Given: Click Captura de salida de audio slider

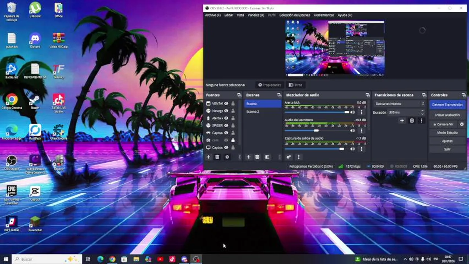Looking at the screenshot, I should [317, 149].
